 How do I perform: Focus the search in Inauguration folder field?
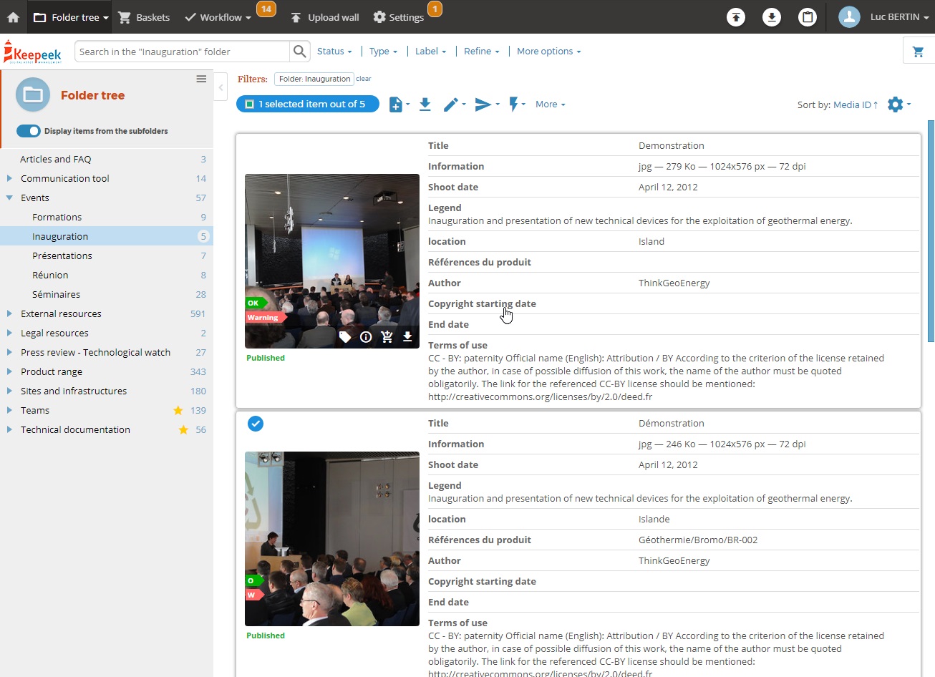[183, 52]
